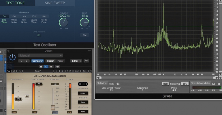Click the Waves next preset right arrow

(62, 71)
